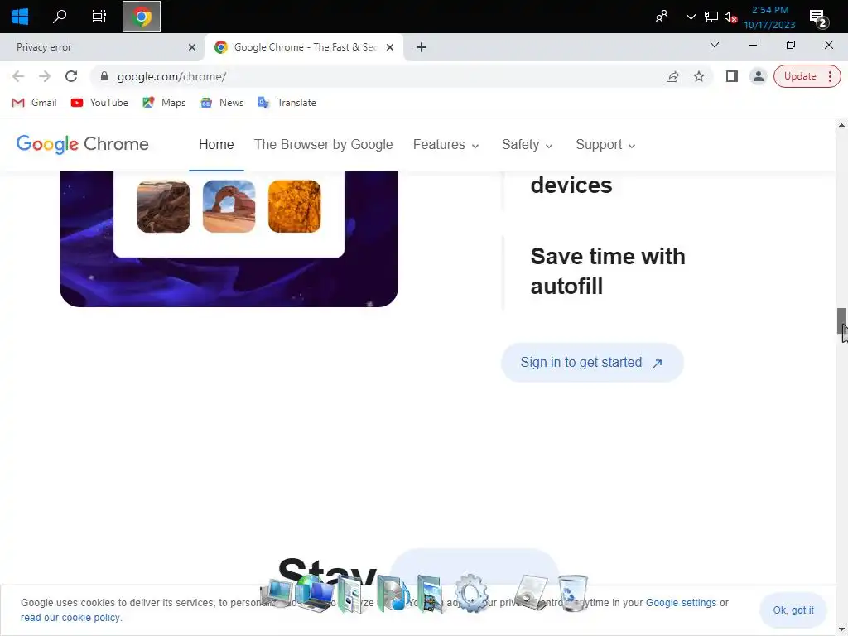Bookmark this page with the star icon
Image resolution: width=848 pixels, height=636 pixels.
click(699, 76)
